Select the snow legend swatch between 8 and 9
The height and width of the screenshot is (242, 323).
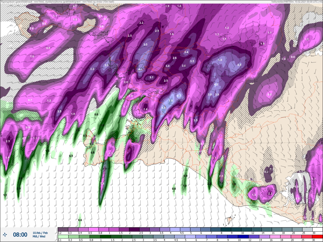226,229
